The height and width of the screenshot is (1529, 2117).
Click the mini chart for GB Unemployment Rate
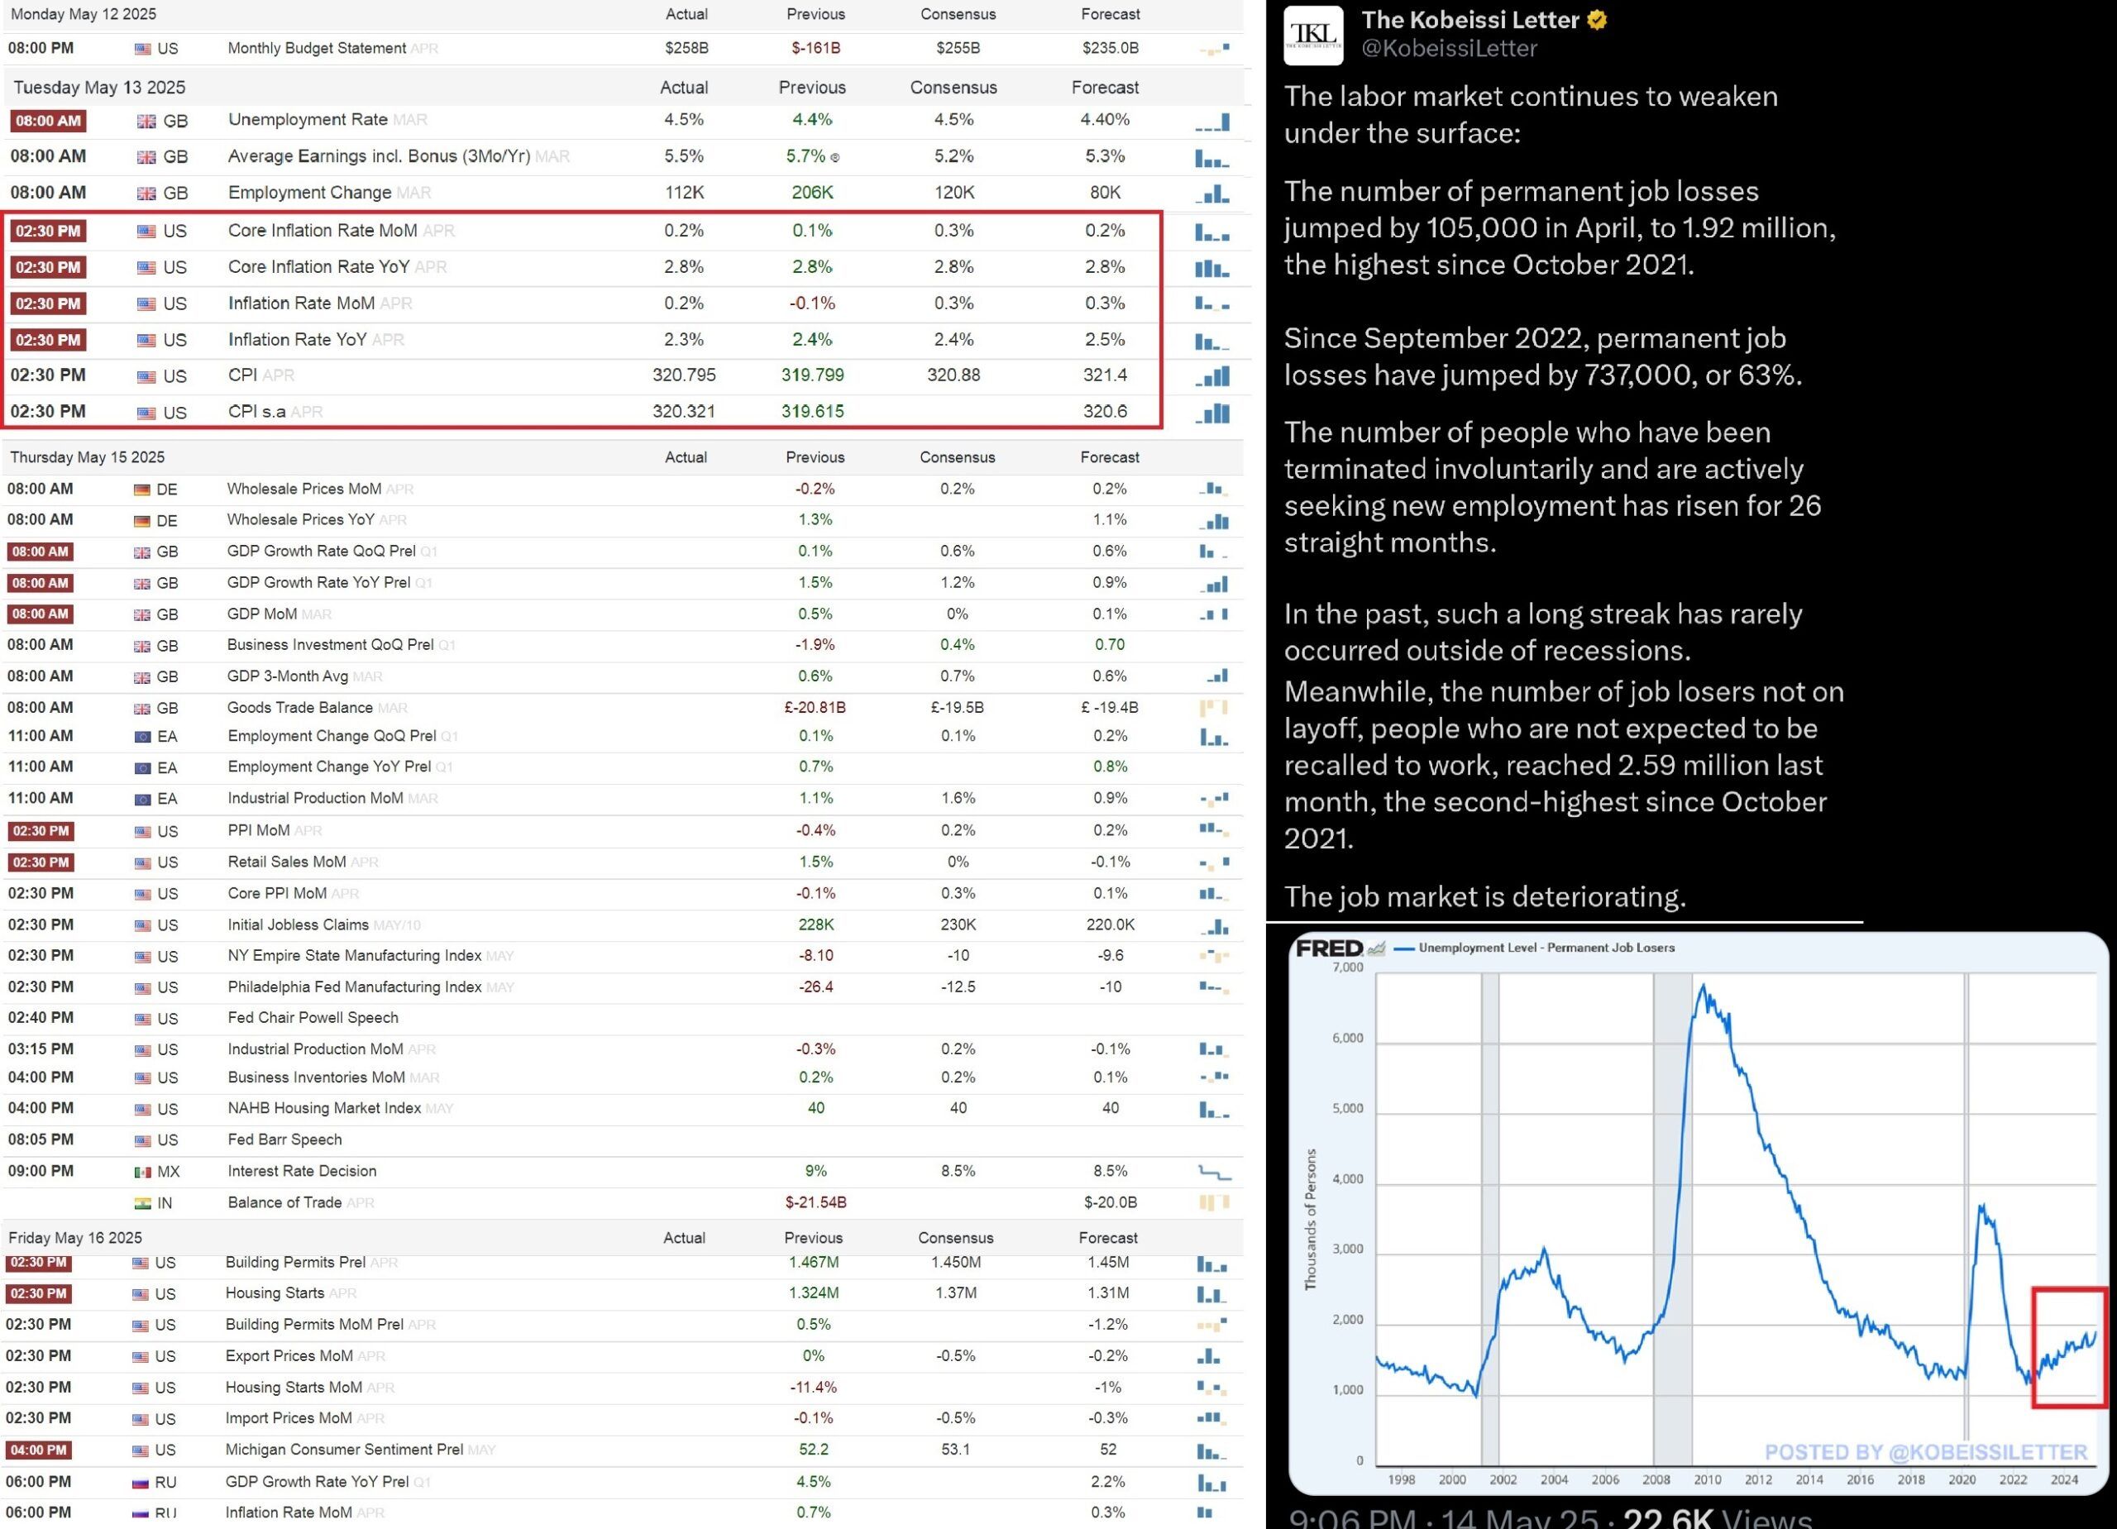coord(1212,122)
